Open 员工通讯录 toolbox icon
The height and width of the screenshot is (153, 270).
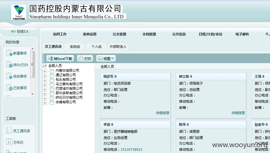click(9, 130)
